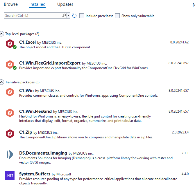
Task: Select the C1.Zip package title
Action: click(26, 132)
